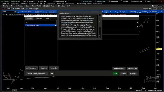Click the crosshair pan icon below chart
Screen dimensions: 164x92
pyautogui.click(x=139, y=90)
